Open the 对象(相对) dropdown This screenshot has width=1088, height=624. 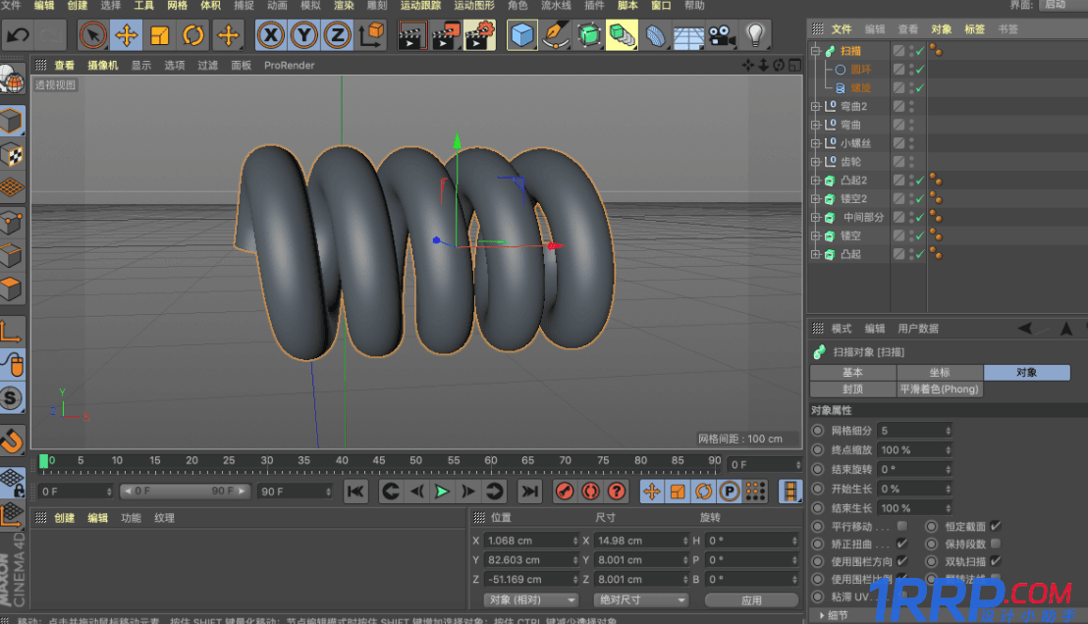click(x=530, y=599)
